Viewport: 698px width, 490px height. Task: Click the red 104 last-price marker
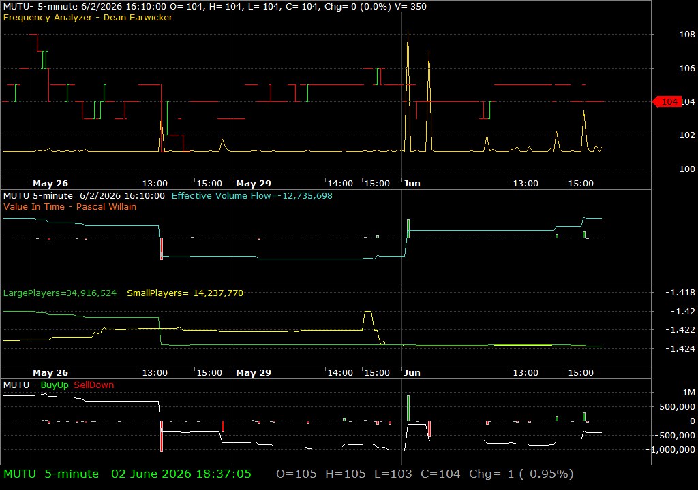(x=667, y=102)
